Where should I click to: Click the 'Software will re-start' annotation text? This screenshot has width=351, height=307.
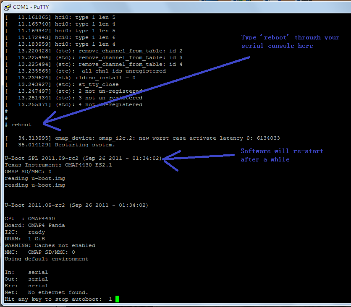282,155
